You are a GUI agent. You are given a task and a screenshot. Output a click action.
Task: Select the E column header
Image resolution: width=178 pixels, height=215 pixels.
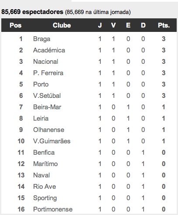point(128,25)
